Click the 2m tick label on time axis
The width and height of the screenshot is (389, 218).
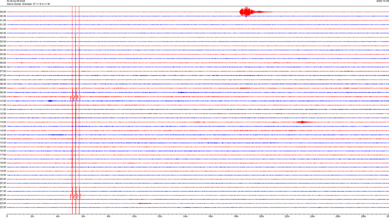(x=32, y=216)
